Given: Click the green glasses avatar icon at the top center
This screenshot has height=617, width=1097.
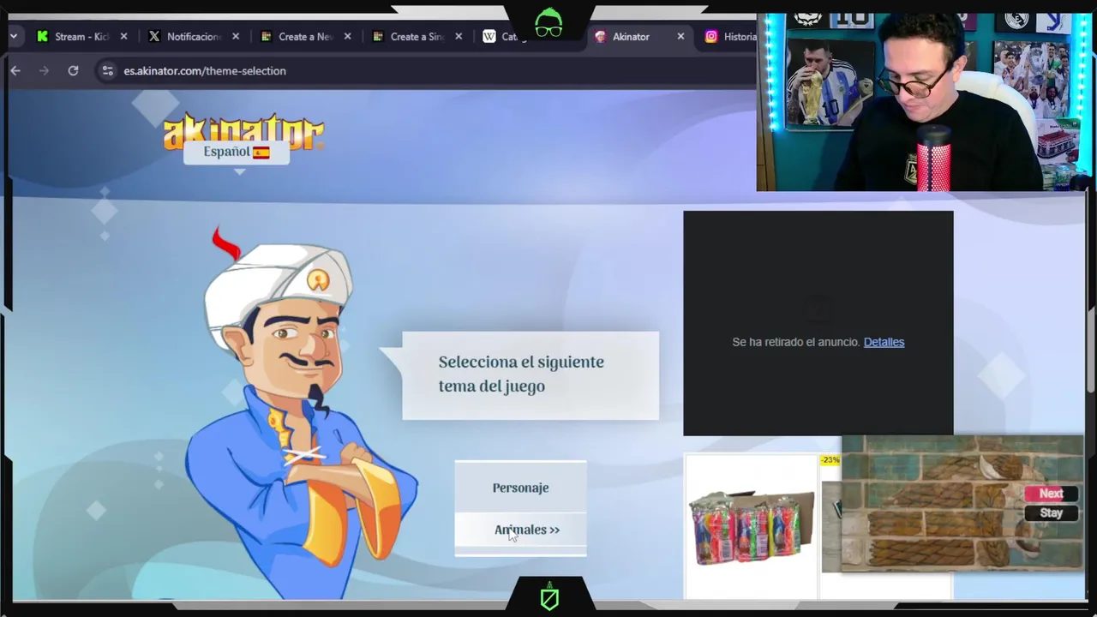Looking at the screenshot, I should pyautogui.click(x=548, y=22).
